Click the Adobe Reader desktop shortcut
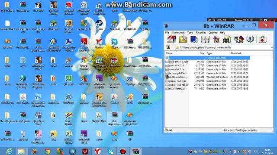Viewport: 277px width, 155px height. [x=84, y=45]
